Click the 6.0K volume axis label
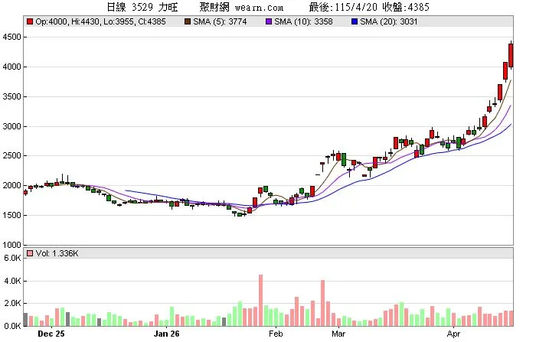536x342 pixels. (x=13, y=258)
